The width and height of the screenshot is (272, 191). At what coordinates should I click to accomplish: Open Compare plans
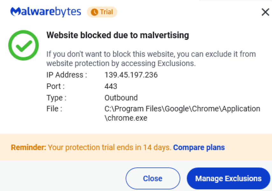[x=198, y=147]
